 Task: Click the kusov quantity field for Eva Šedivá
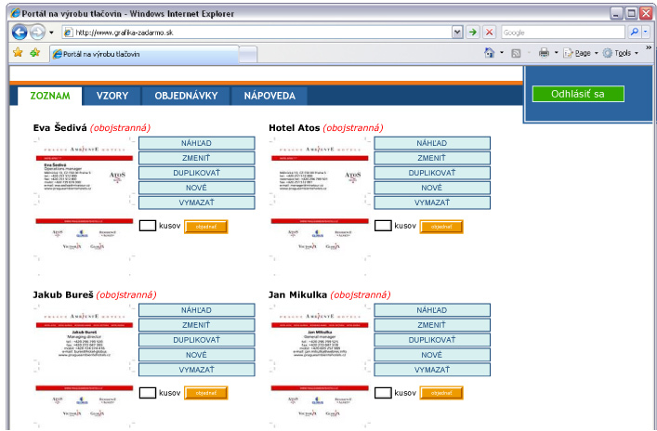pos(148,226)
